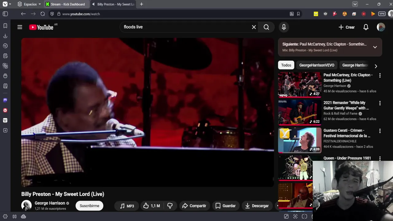The width and height of the screenshot is (393, 221).
Task: Open the orange play-arrow extension
Action: coord(373,14)
